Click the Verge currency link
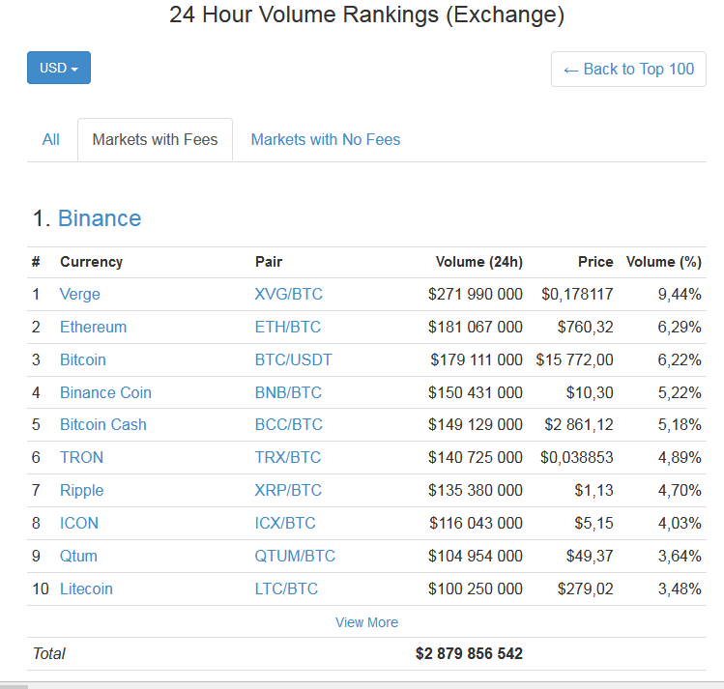This screenshot has height=689, width=724. [79, 294]
